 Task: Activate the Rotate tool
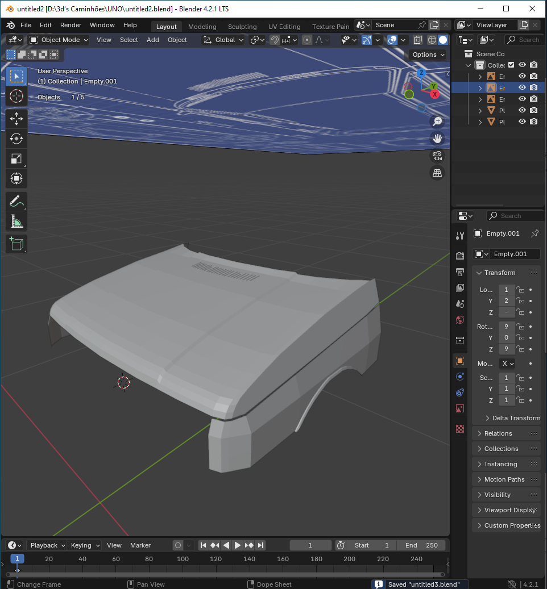point(16,139)
